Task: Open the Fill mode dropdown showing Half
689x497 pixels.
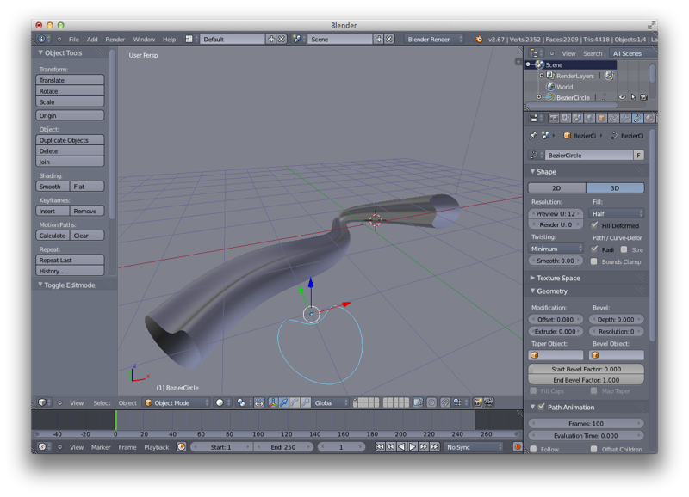Action: point(617,213)
